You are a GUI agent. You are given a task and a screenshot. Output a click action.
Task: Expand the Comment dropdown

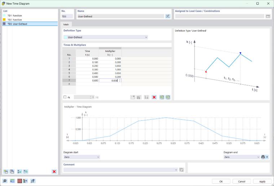176,170
